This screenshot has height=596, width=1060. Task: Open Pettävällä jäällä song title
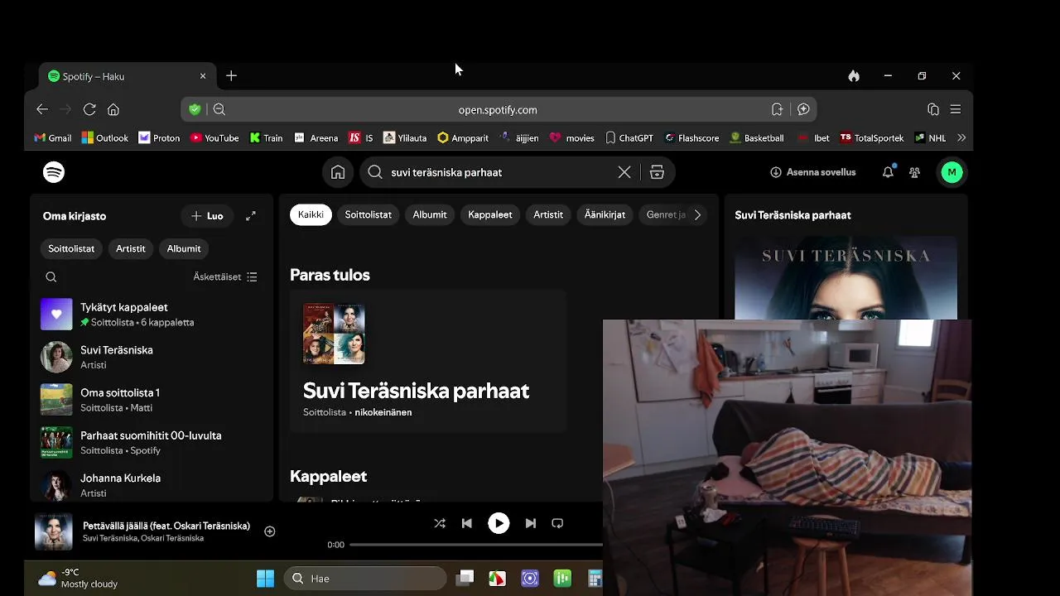[x=166, y=526]
